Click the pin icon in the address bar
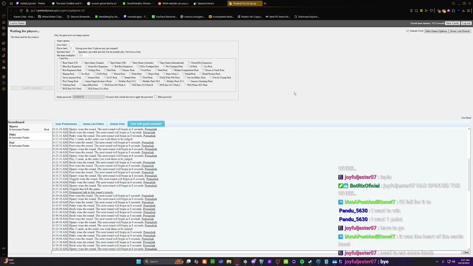The width and height of the screenshot is (473, 266). [411, 11]
